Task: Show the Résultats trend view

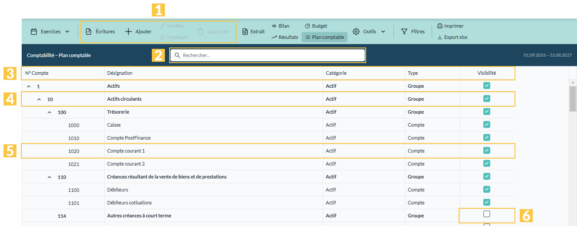Action: pyautogui.click(x=285, y=37)
